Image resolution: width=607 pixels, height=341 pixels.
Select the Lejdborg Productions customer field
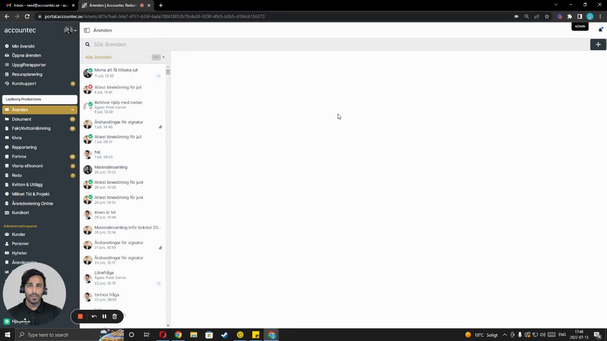40,99
